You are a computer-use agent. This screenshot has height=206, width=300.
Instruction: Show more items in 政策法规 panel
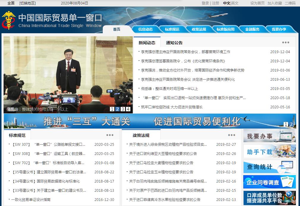231,135
